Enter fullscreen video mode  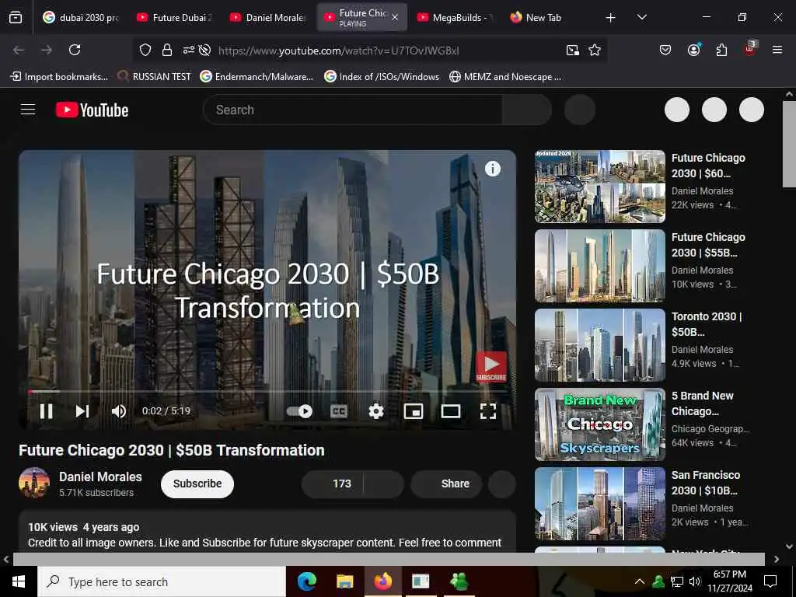point(488,411)
